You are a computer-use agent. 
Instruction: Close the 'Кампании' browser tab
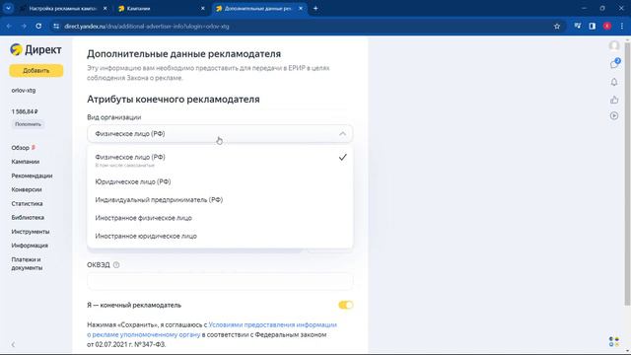click(203, 8)
